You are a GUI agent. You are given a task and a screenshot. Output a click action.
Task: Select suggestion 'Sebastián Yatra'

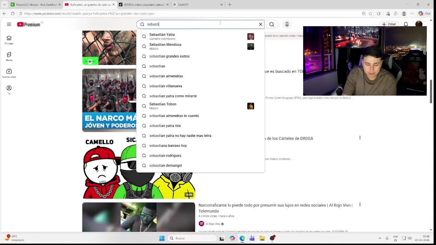pyautogui.click(x=200, y=36)
